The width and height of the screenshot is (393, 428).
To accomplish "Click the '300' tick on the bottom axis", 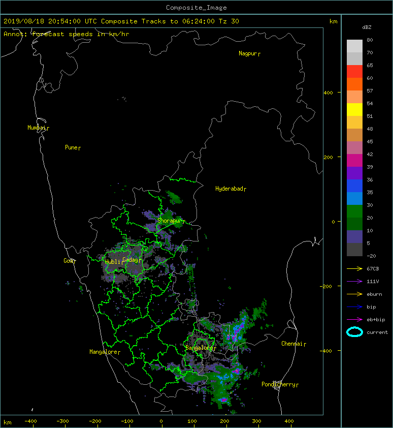I will [x=256, y=421].
